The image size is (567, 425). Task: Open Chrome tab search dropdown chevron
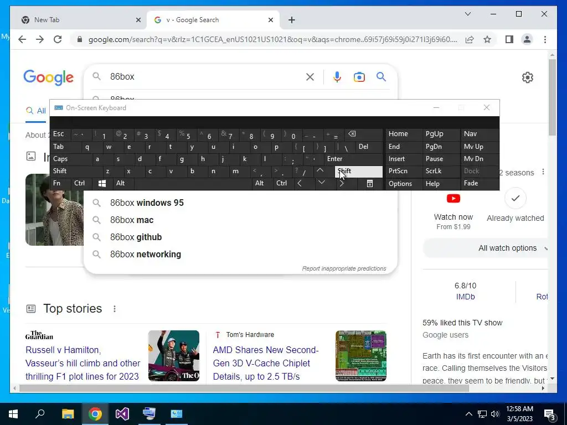(x=468, y=14)
